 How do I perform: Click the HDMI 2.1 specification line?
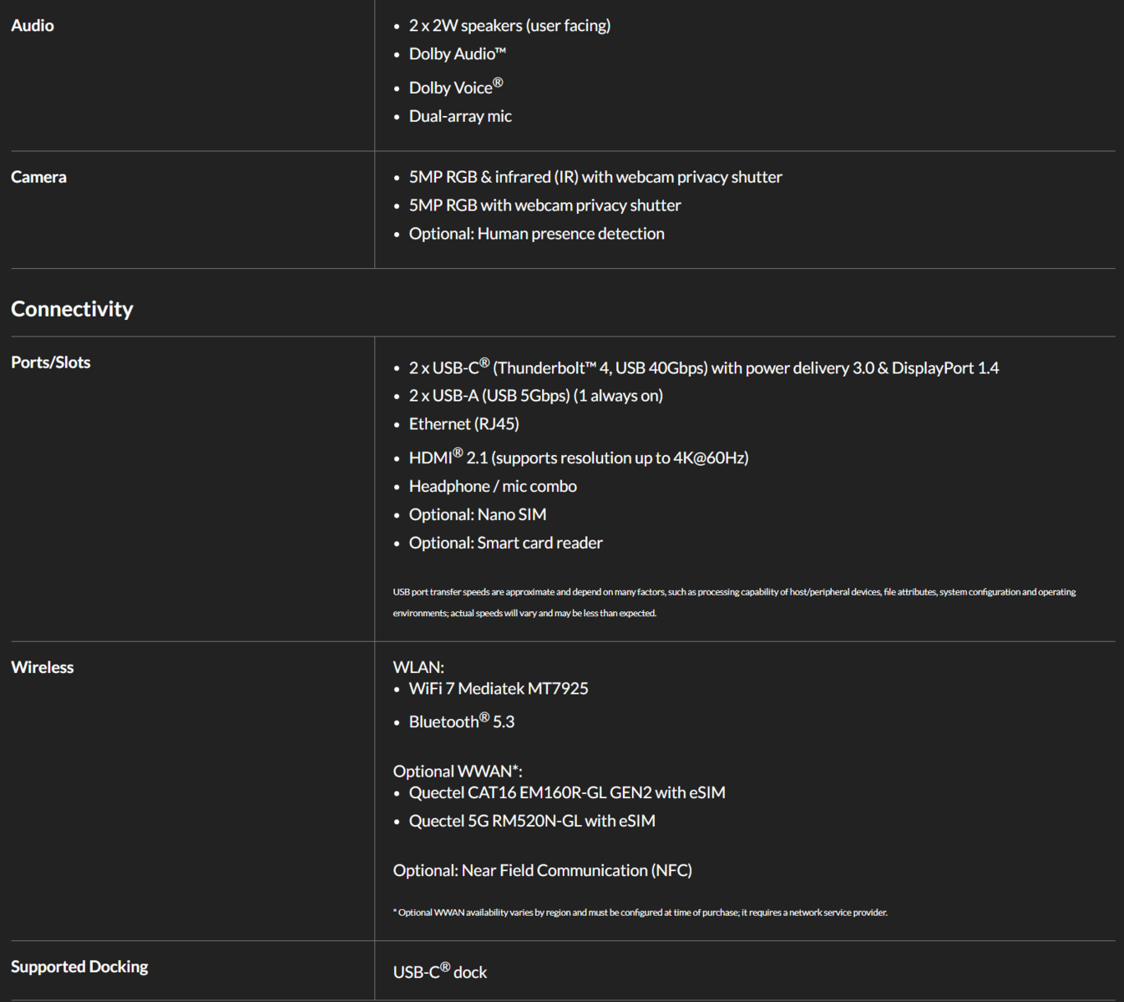click(x=578, y=458)
